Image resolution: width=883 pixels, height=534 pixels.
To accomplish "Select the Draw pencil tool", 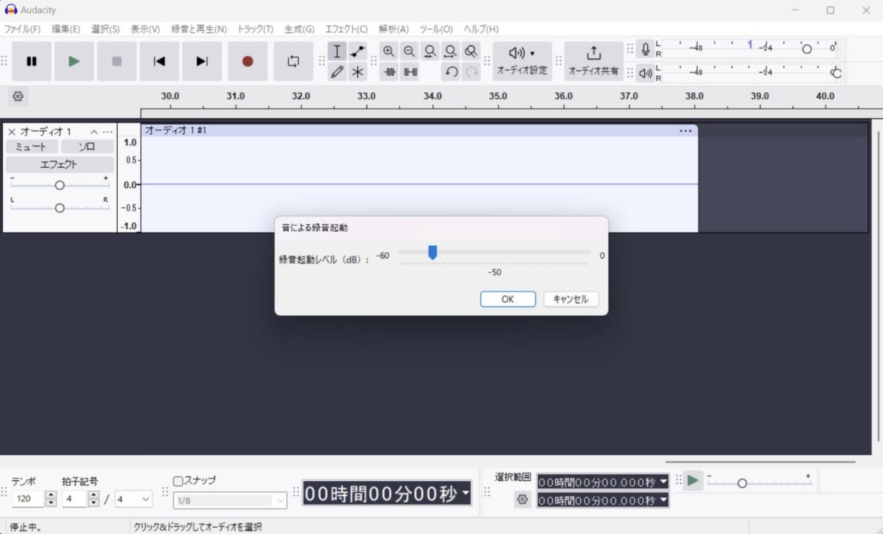I will [x=337, y=72].
